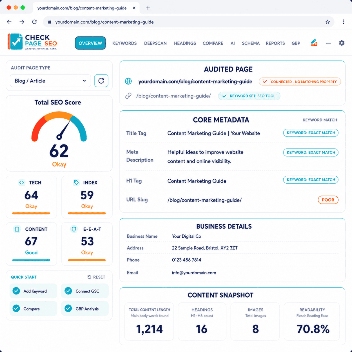Open browser three-dot menu
352x352 pixels.
click(343, 22)
